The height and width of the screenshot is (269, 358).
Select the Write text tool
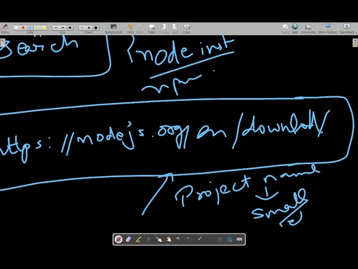pos(219,239)
